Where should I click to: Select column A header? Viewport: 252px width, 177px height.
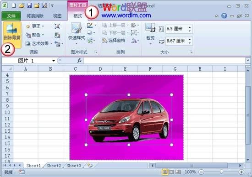coord(26,69)
